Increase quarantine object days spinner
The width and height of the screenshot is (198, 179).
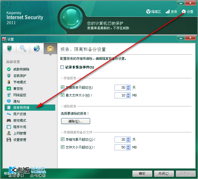(x=128, y=138)
